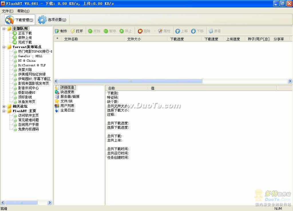The height and width of the screenshot is (211, 293).
Task: Collapse the FlashBT 主页 tree node
Action: (x=4, y=111)
